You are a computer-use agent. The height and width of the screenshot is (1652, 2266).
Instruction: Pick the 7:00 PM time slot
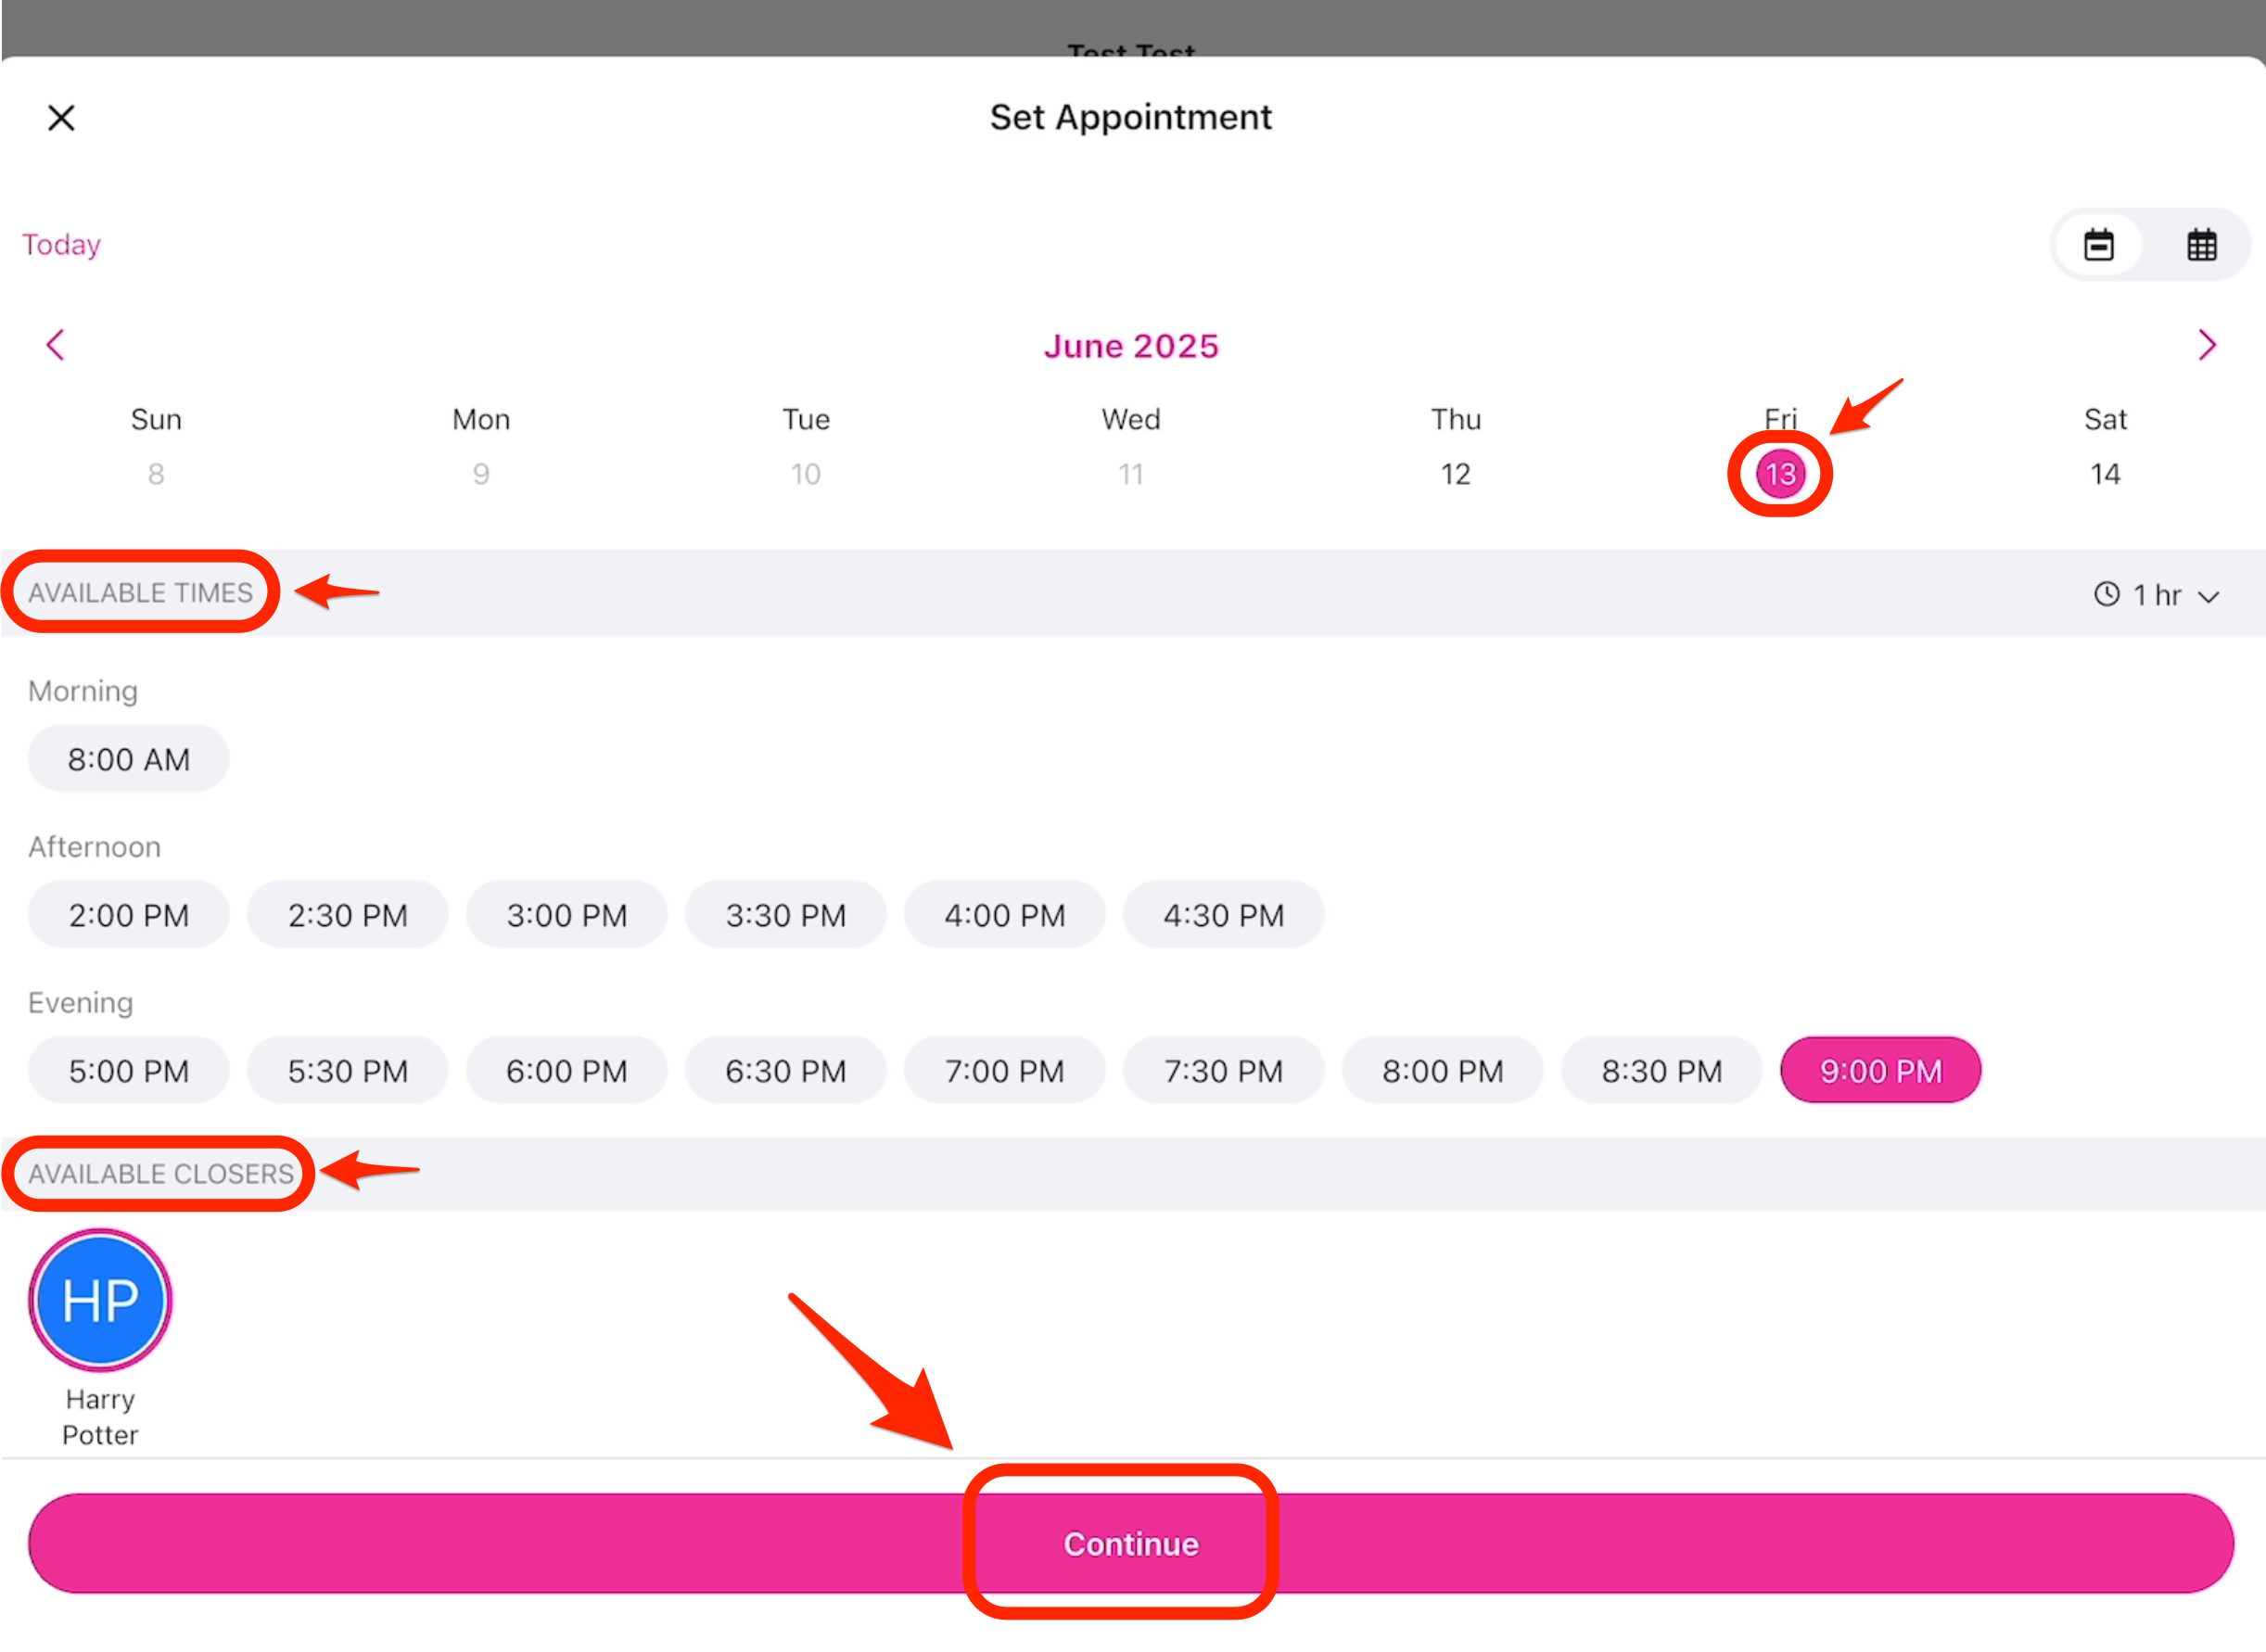[1005, 1071]
